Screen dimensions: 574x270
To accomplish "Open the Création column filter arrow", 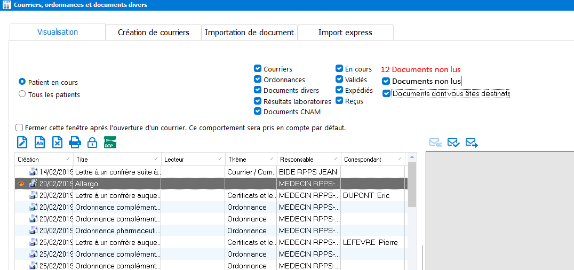I will click(x=67, y=160).
